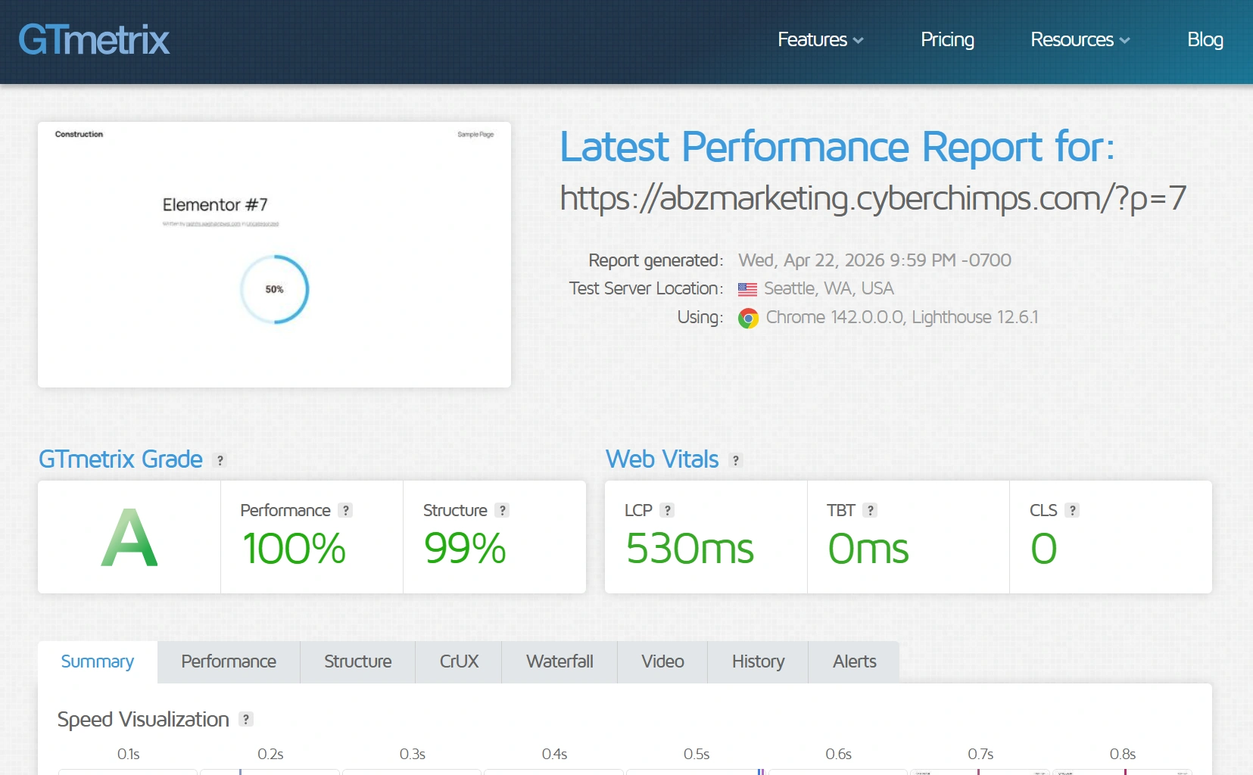The height and width of the screenshot is (775, 1253).
Task: Click the GTmetrix logo
Action: [94, 39]
